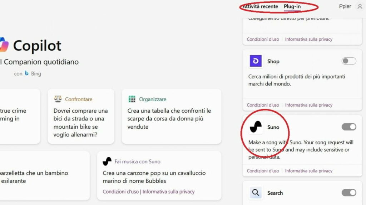This screenshot has height=205, width=366.
Task: Open Informativa sulla privacy under the Suno plug-in
Action: tap(308, 171)
